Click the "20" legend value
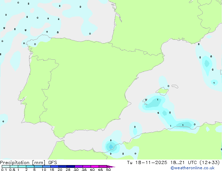This screenshot has height=171, width=222. (x=60, y=170)
